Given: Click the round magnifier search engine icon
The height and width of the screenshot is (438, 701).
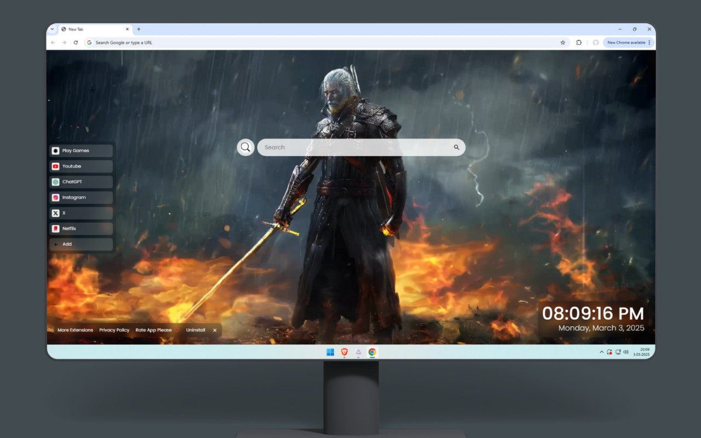Looking at the screenshot, I should 245,147.
